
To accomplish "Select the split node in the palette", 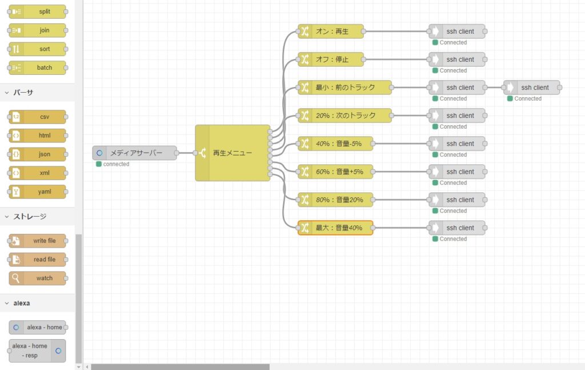I will (x=37, y=11).
